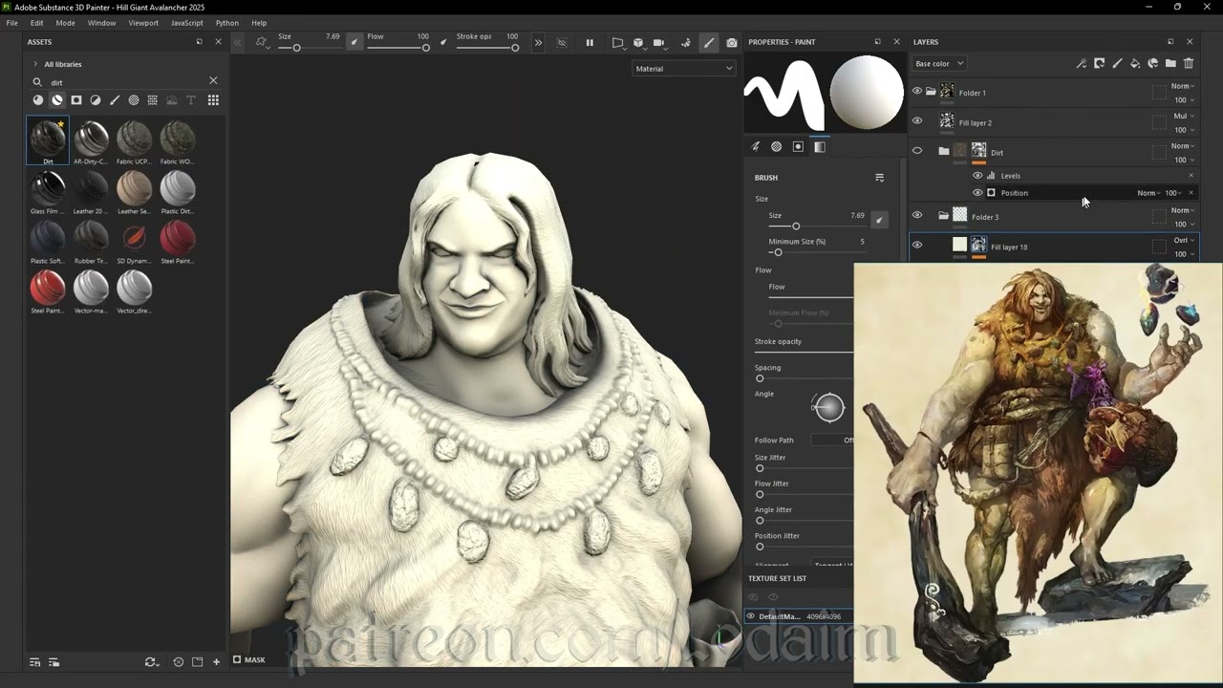Filter assets by smart masks

click(x=76, y=100)
